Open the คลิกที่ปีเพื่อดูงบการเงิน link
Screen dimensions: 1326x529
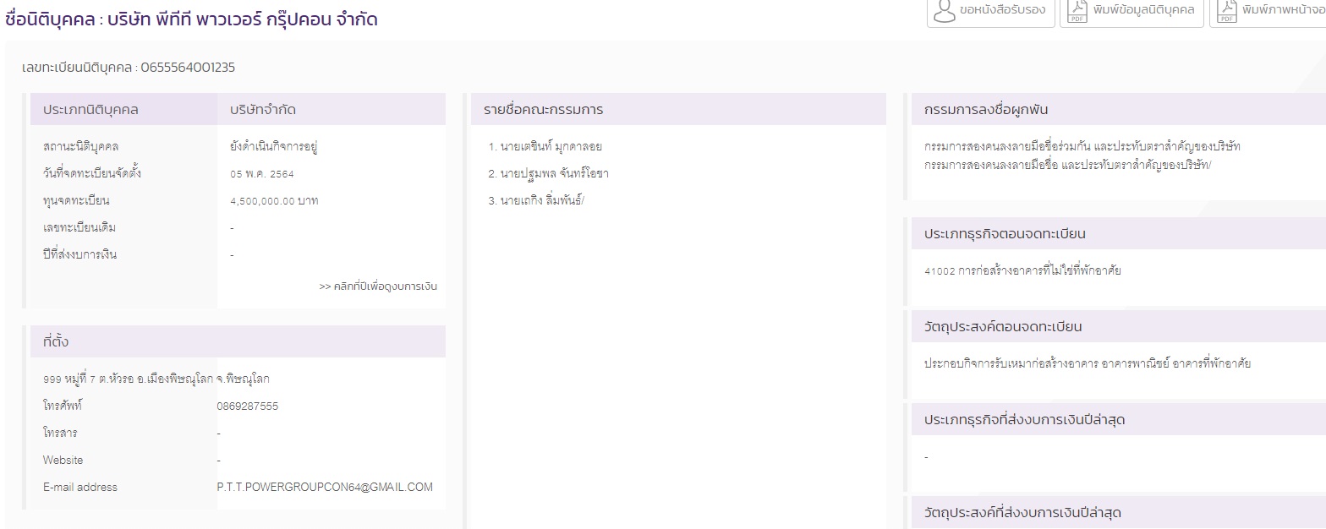coord(378,286)
